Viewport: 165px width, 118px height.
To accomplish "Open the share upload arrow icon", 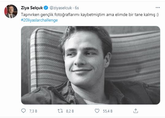I will (136, 111).
